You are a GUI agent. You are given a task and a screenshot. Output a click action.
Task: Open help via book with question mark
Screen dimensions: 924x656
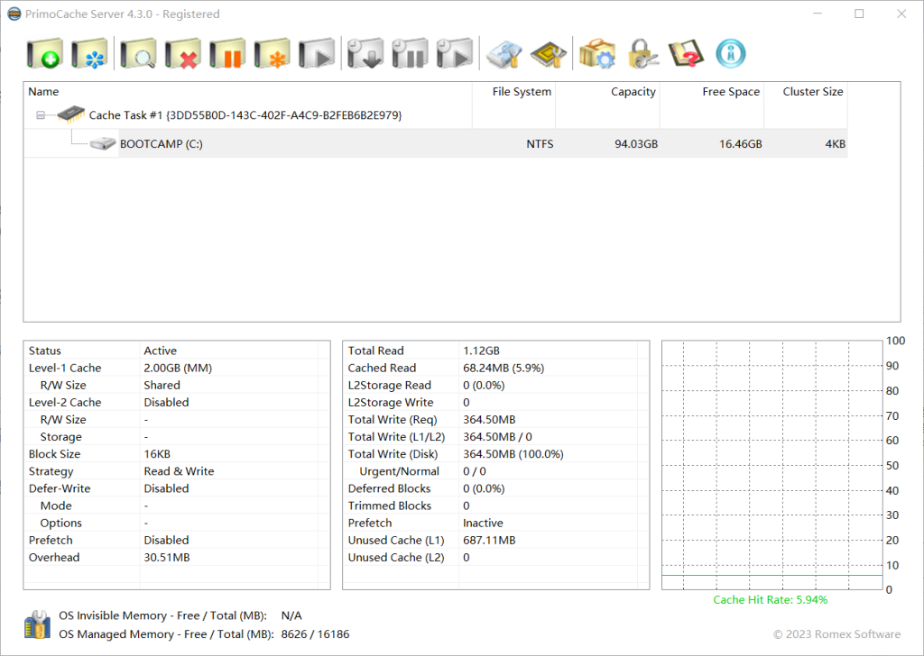pyautogui.click(x=686, y=54)
